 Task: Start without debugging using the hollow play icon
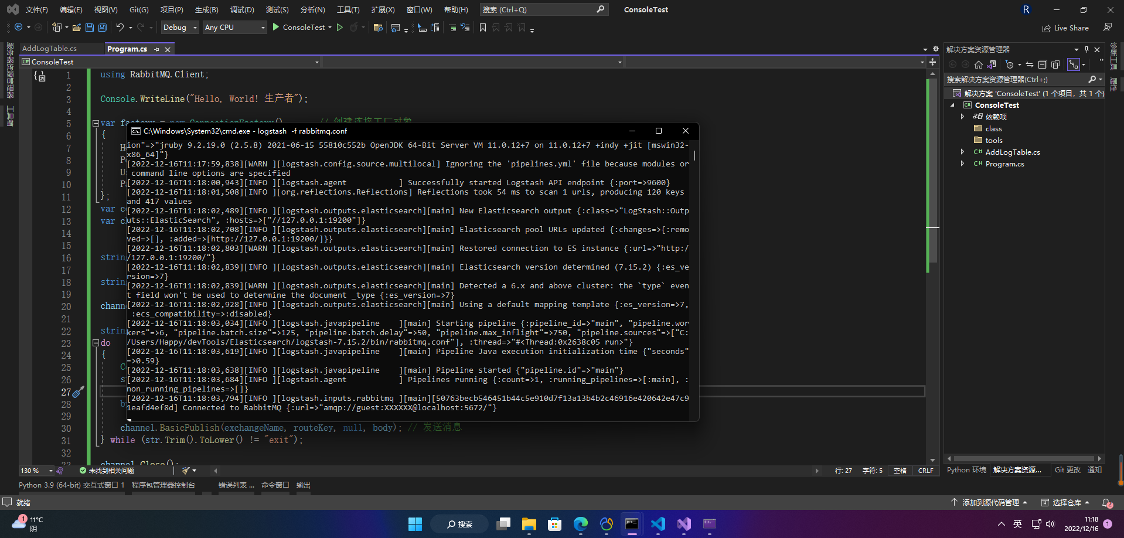click(x=340, y=27)
